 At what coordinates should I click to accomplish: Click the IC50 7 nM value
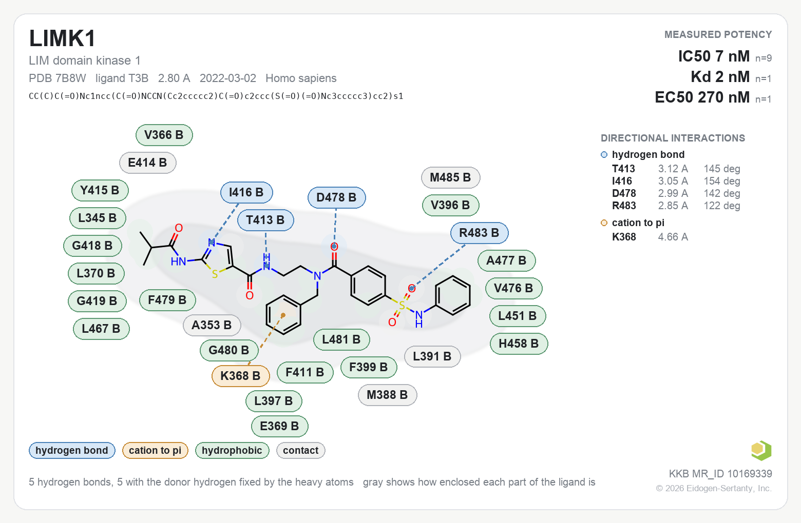[x=714, y=56]
